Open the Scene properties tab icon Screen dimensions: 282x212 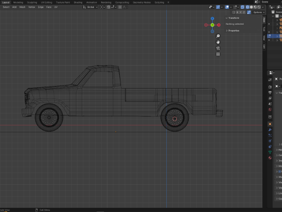click(x=270, y=104)
